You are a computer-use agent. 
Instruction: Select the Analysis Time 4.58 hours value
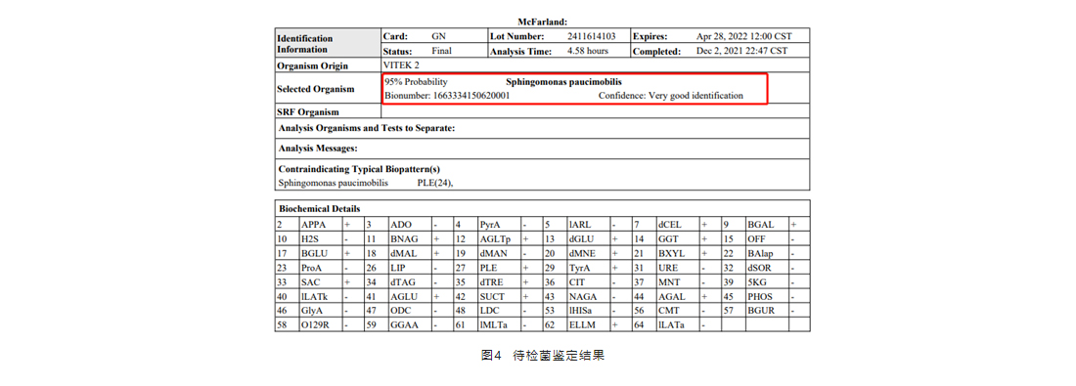tap(588, 51)
